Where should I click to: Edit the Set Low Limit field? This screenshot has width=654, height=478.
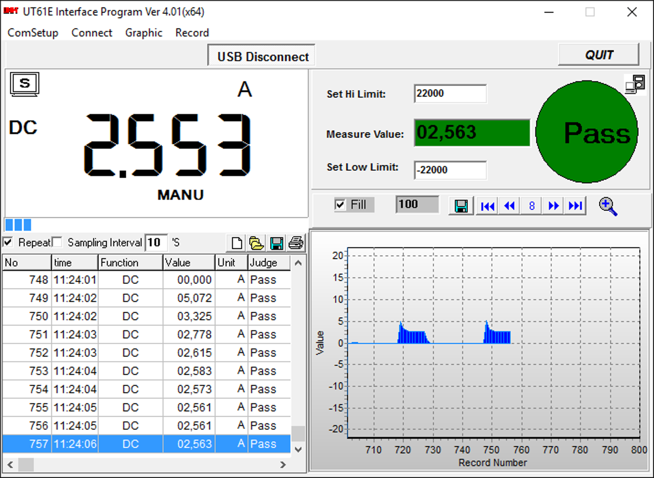(450, 170)
